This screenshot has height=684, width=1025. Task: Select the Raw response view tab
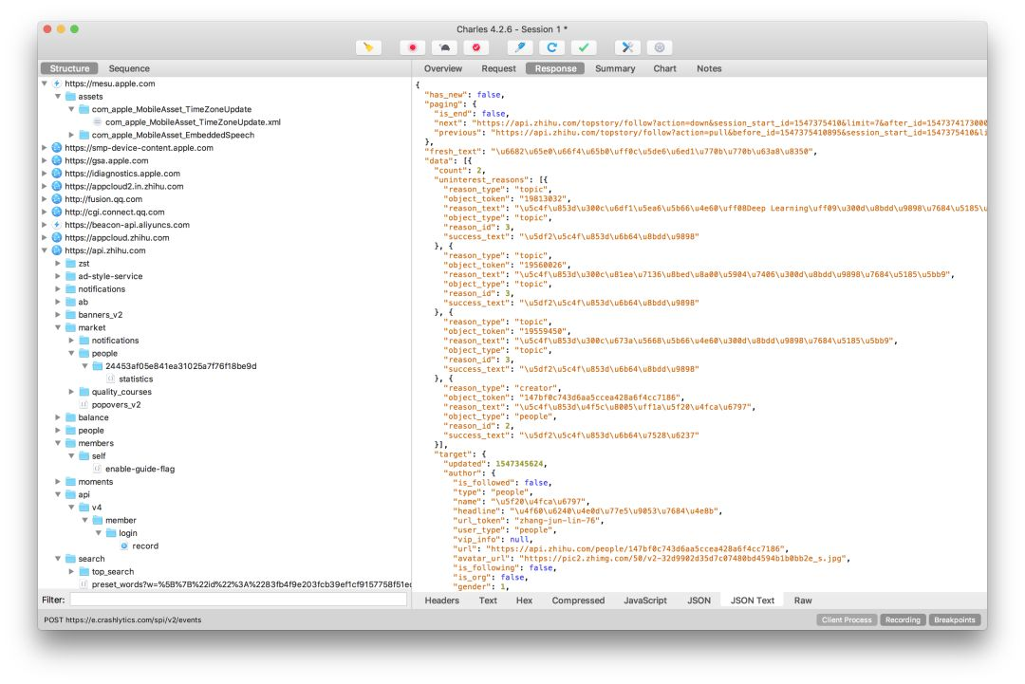tap(803, 601)
